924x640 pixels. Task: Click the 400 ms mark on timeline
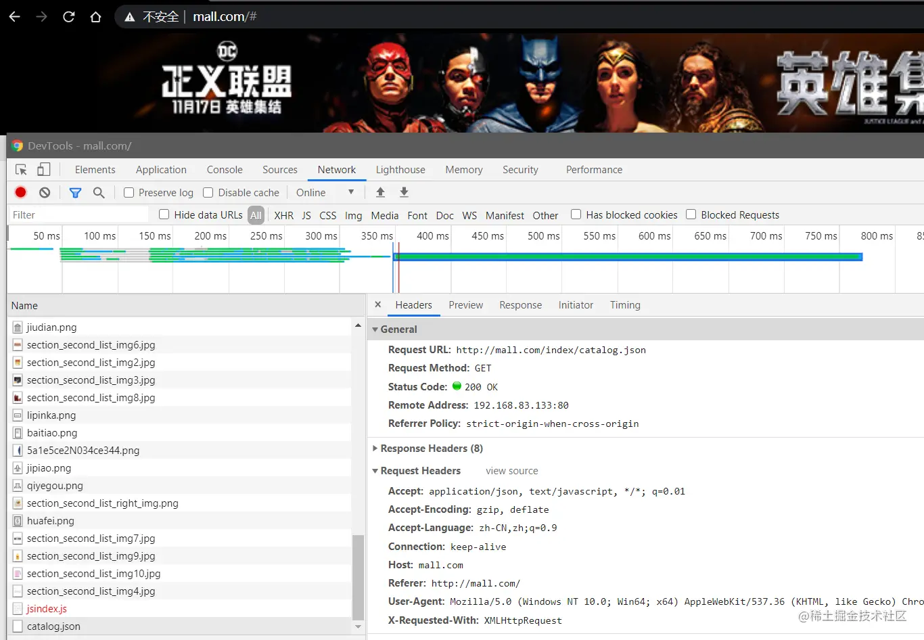coord(433,235)
